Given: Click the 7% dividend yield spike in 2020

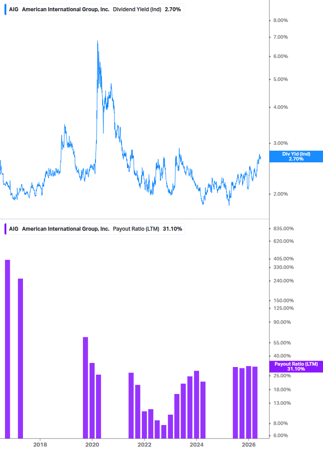Looking at the screenshot, I should point(98,42).
